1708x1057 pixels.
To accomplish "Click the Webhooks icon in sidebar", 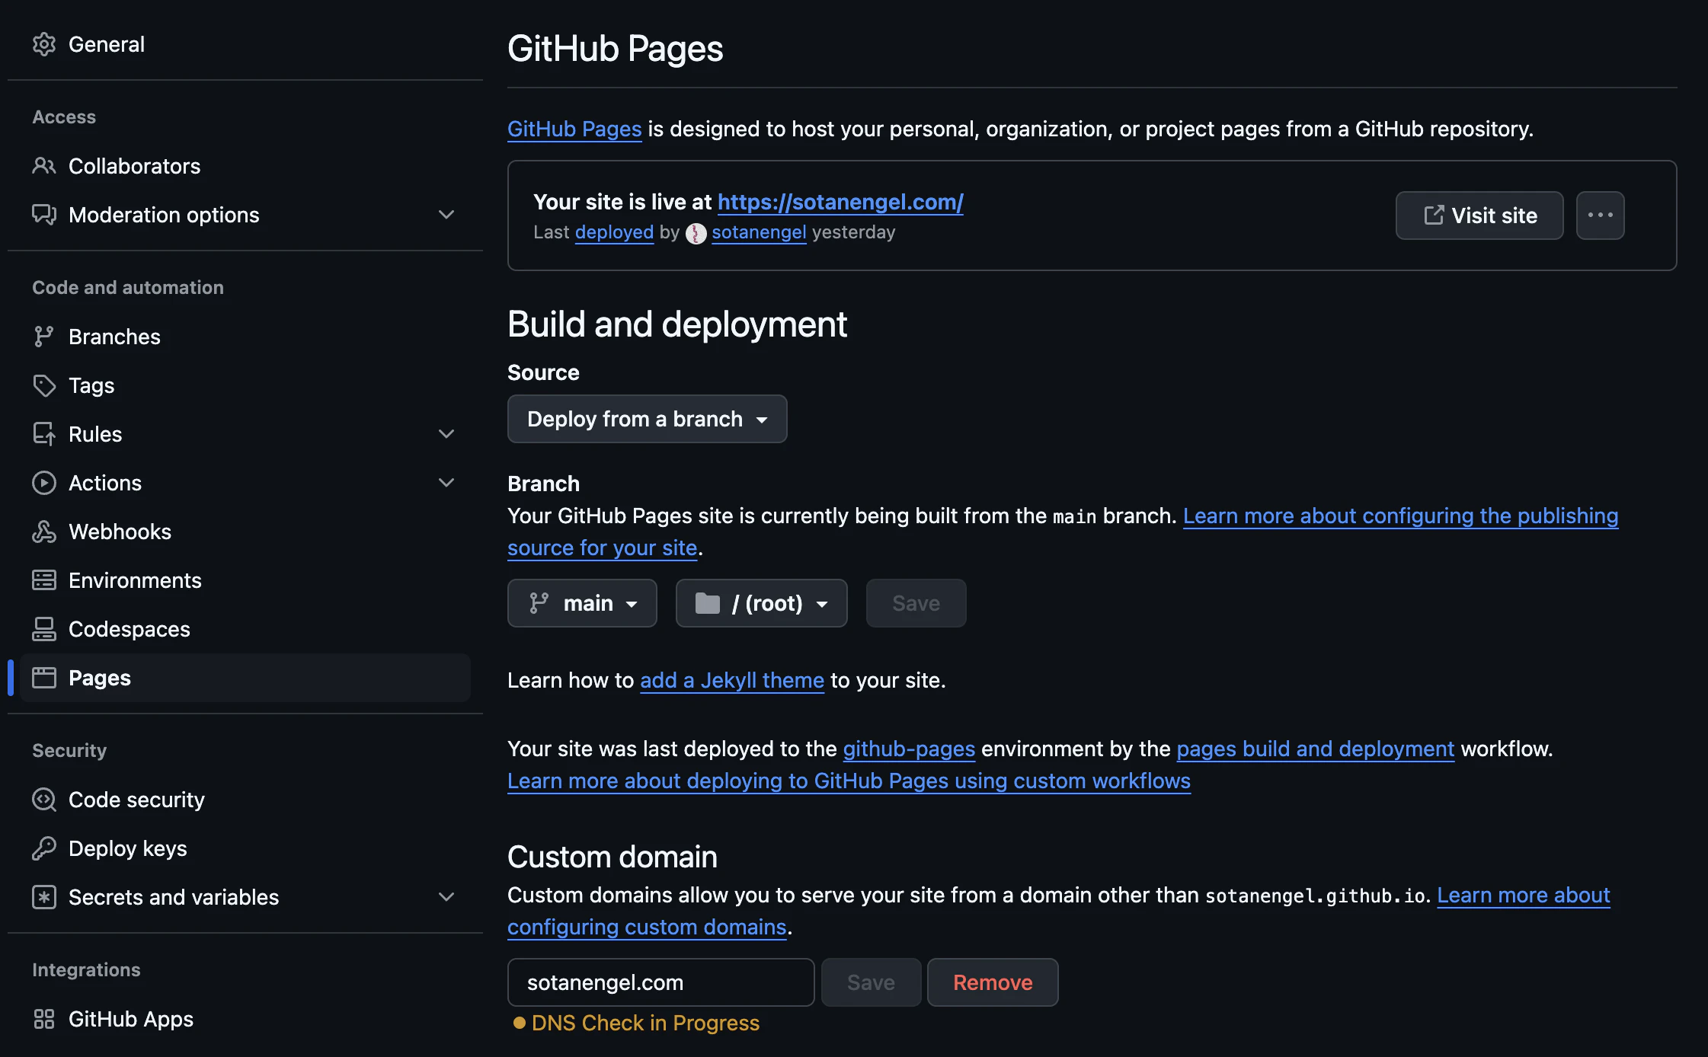I will coord(44,532).
